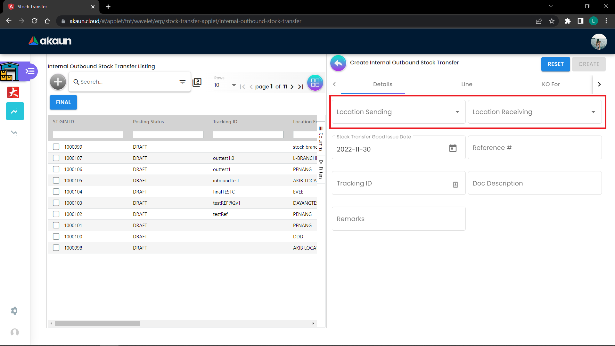Open the calendar date picker icon
The height and width of the screenshot is (346, 615).
pyautogui.click(x=453, y=148)
